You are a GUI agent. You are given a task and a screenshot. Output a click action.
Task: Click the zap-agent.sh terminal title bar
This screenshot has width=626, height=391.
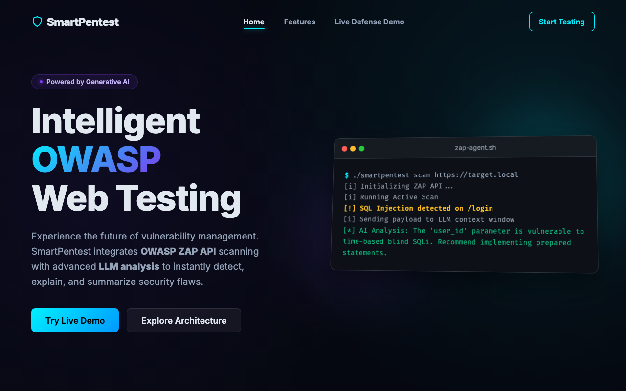pyautogui.click(x=475, y=147)
